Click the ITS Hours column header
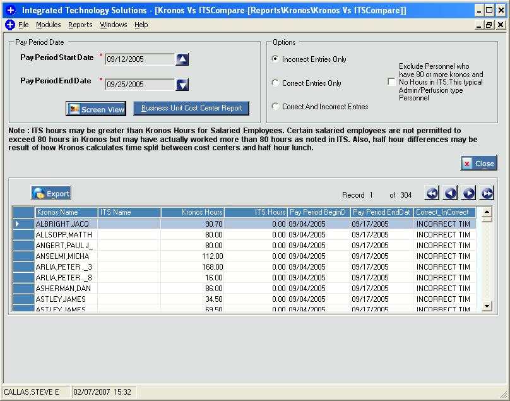This screenshot has width=510, height=401. [x=256, y=212]
